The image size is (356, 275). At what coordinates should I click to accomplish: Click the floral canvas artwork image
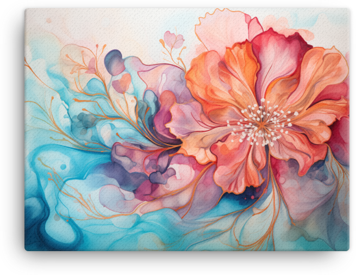click(187, 130)
